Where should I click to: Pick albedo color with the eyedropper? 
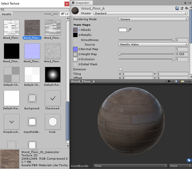(x=130, y=30)
